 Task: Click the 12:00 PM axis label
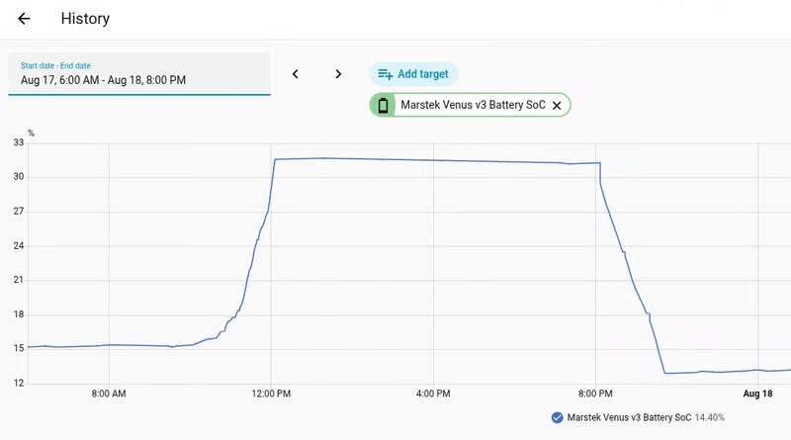271,394
